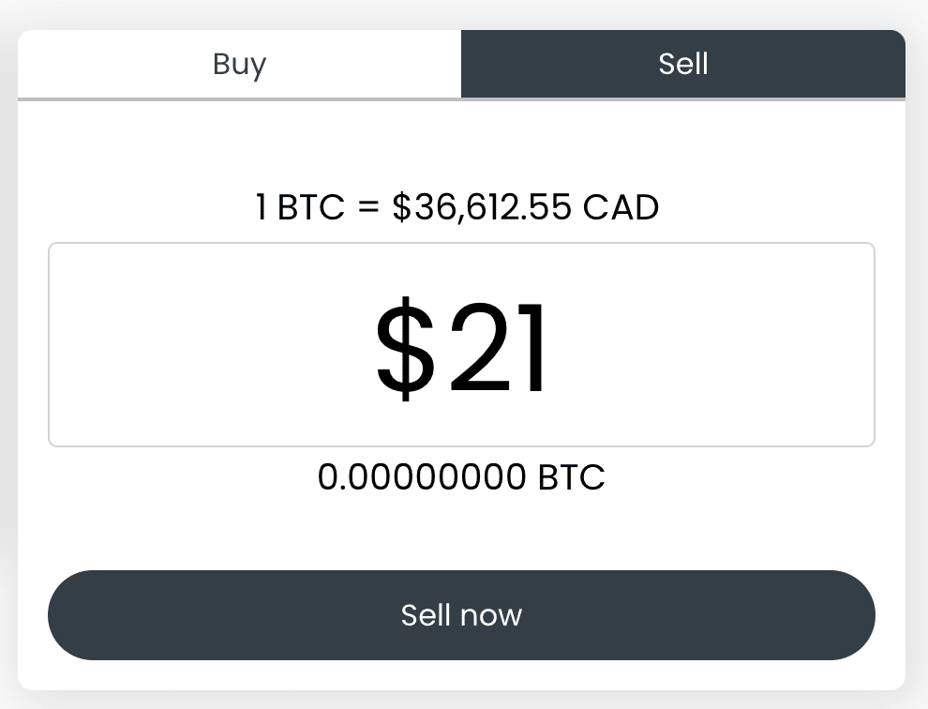928x709 pixels.
Task: Switch to the Buy tab
Action: point(239,64)
